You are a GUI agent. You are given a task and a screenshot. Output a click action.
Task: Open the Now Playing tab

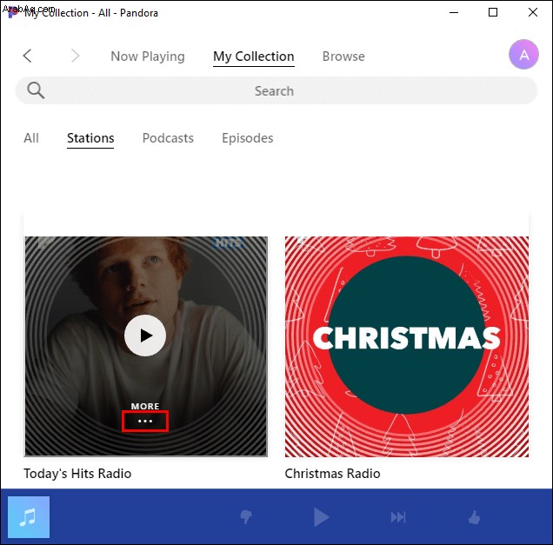(148, 56)
